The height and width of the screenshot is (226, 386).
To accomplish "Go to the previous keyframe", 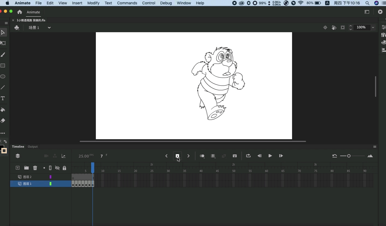I will 166,156.
